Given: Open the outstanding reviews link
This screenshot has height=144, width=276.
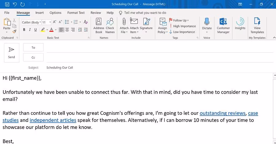Looking at the screenshot, I should pos(223,113).
